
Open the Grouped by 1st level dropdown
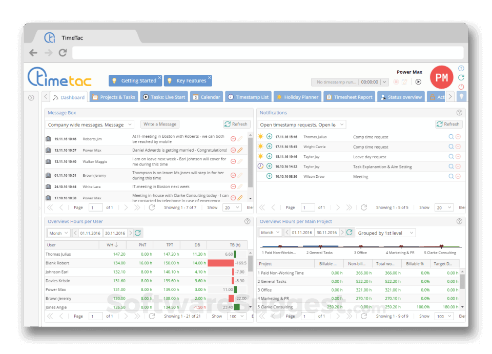coord(385,232)
